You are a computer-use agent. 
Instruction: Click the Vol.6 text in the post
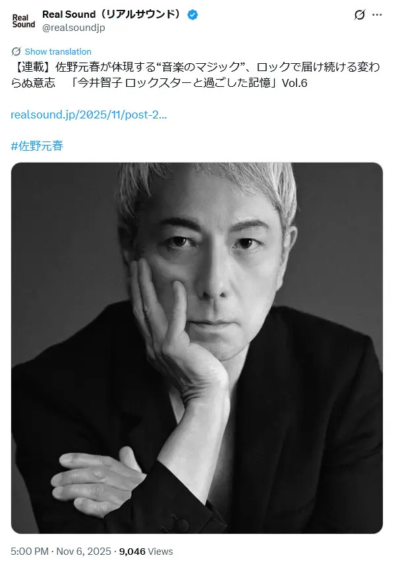coord(295,83)
